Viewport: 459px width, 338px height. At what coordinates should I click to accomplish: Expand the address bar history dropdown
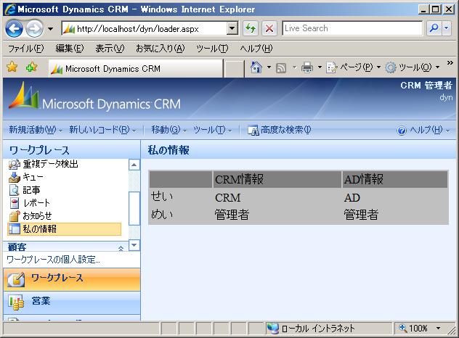(x=232, y=29)
